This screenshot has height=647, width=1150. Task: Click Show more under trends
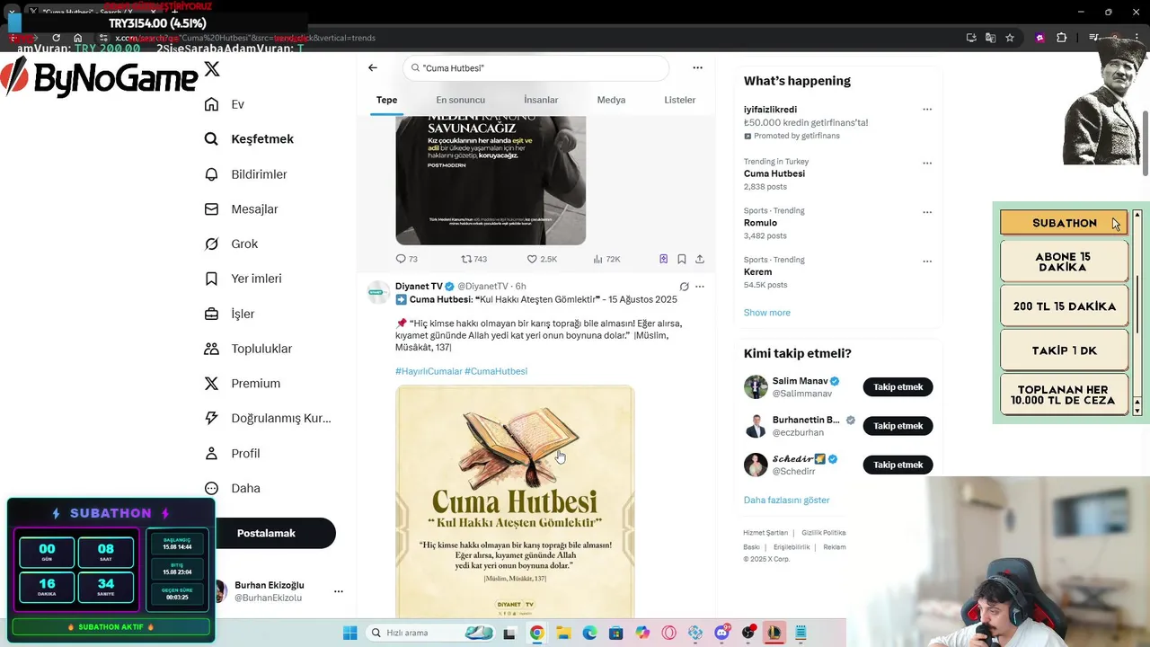tap(766, 313)
